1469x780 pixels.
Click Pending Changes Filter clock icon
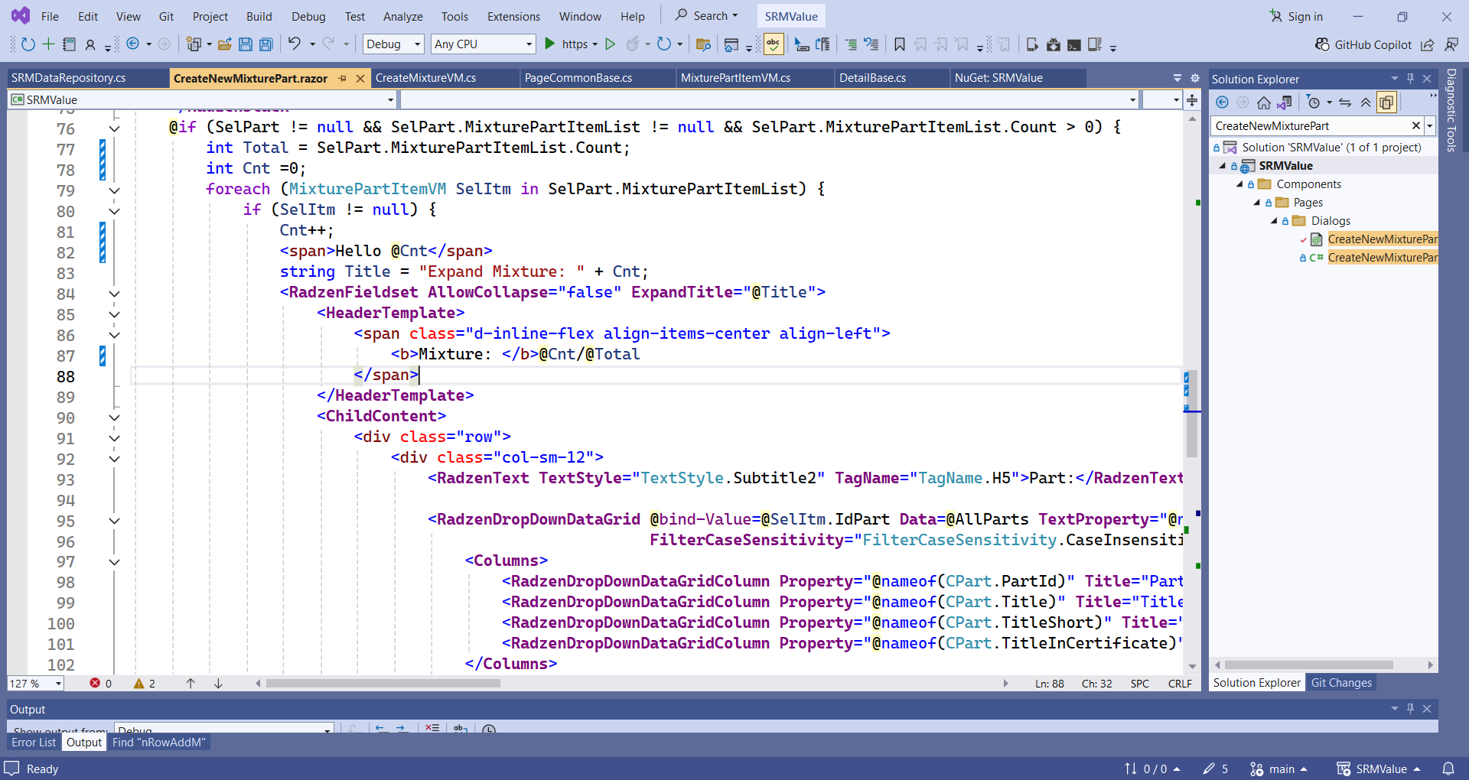1314,102
